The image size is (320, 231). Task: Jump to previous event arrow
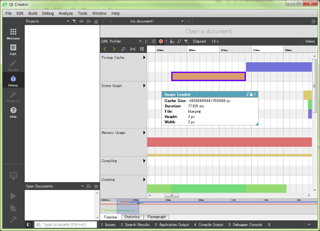[105, 49]
